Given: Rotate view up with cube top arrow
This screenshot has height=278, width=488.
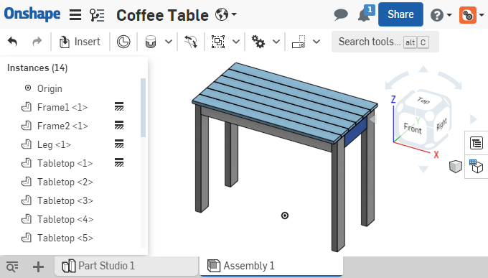Looking at the screenshot, I should coord(423,69).
